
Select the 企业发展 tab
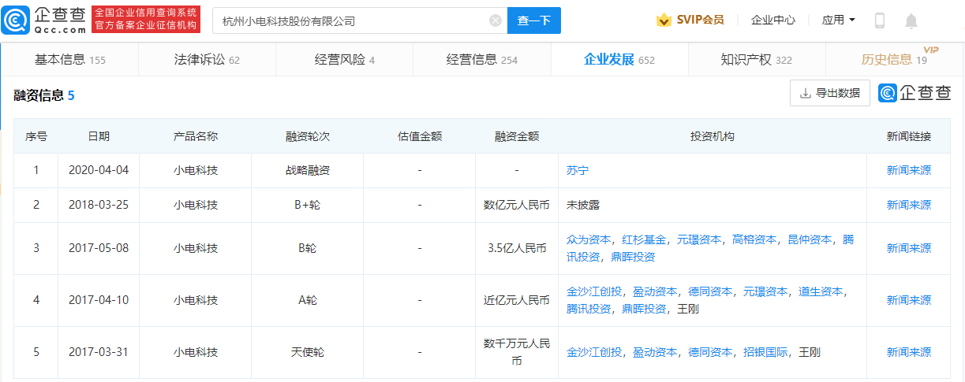coord(619,60)
